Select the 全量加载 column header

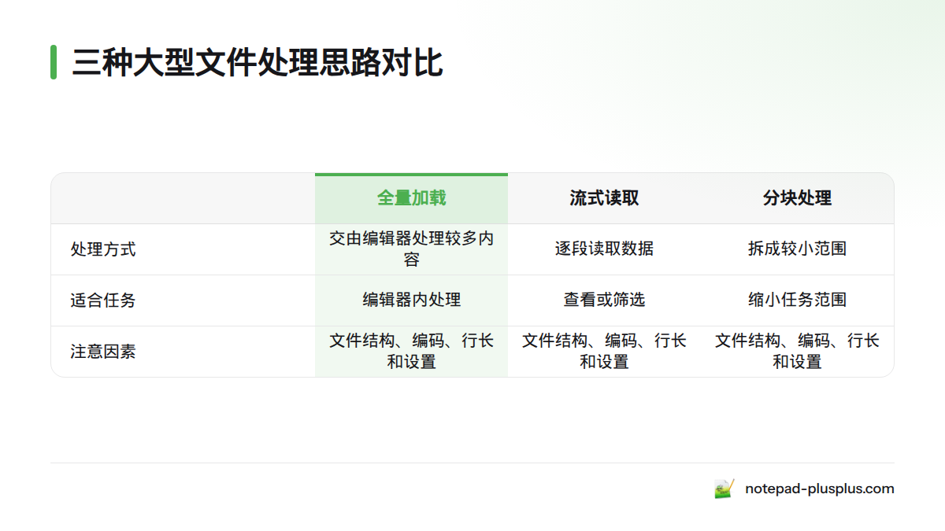[411, 198]
